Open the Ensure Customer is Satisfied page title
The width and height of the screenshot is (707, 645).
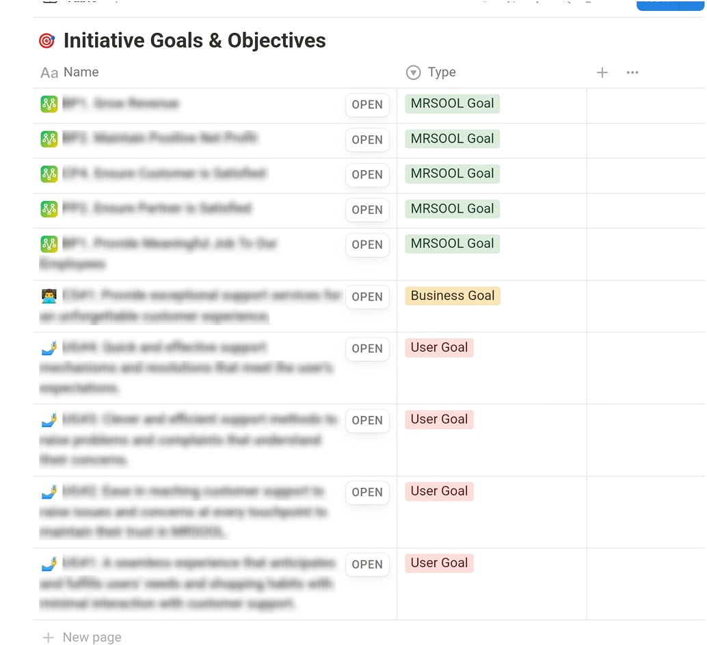click(179, 174)
